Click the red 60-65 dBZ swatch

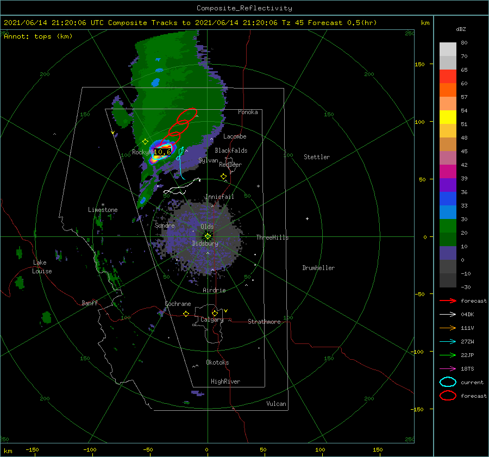pos(448,77)
